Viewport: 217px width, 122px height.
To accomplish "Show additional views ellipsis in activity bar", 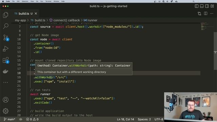I will 5,82.
